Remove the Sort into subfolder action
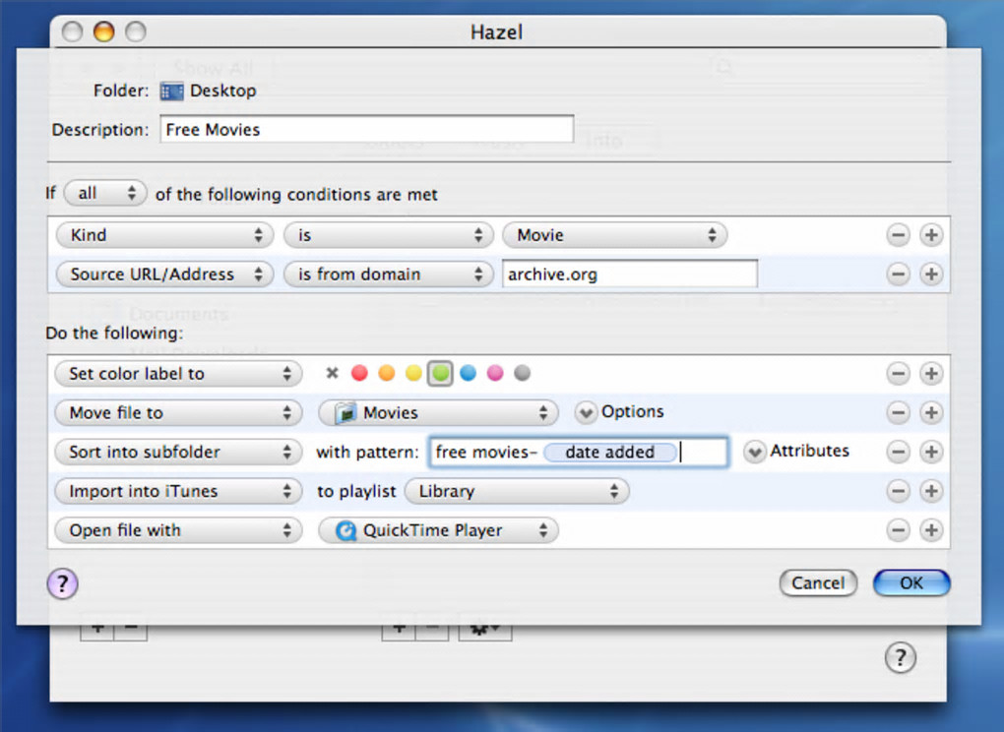This screenshot has width=1004, height=732. [898, 452]
